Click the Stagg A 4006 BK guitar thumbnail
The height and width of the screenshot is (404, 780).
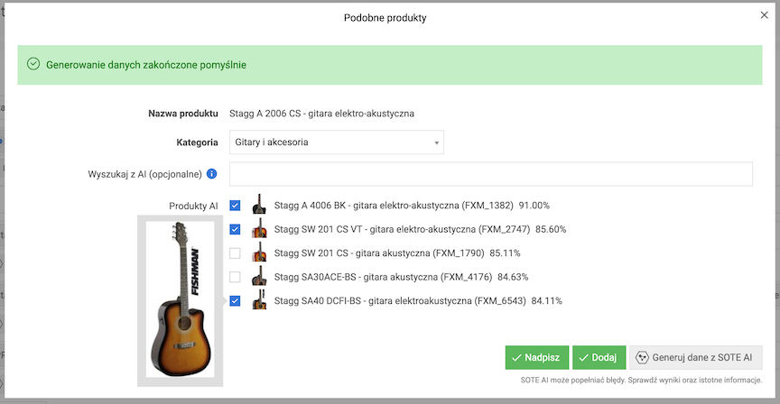(x=259, y=205)
